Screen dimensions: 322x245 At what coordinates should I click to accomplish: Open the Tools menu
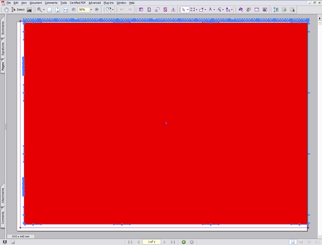pyautogui.click(x=63, y=3)
